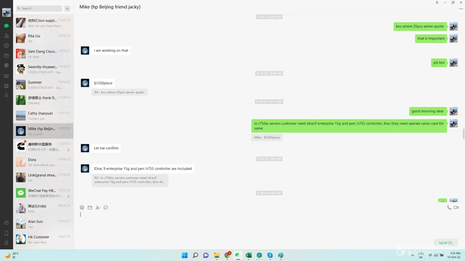Open Rita Liu conversation
Image resolution: width=465 pixels, height=261 pixels.
[x=43, y=38]
